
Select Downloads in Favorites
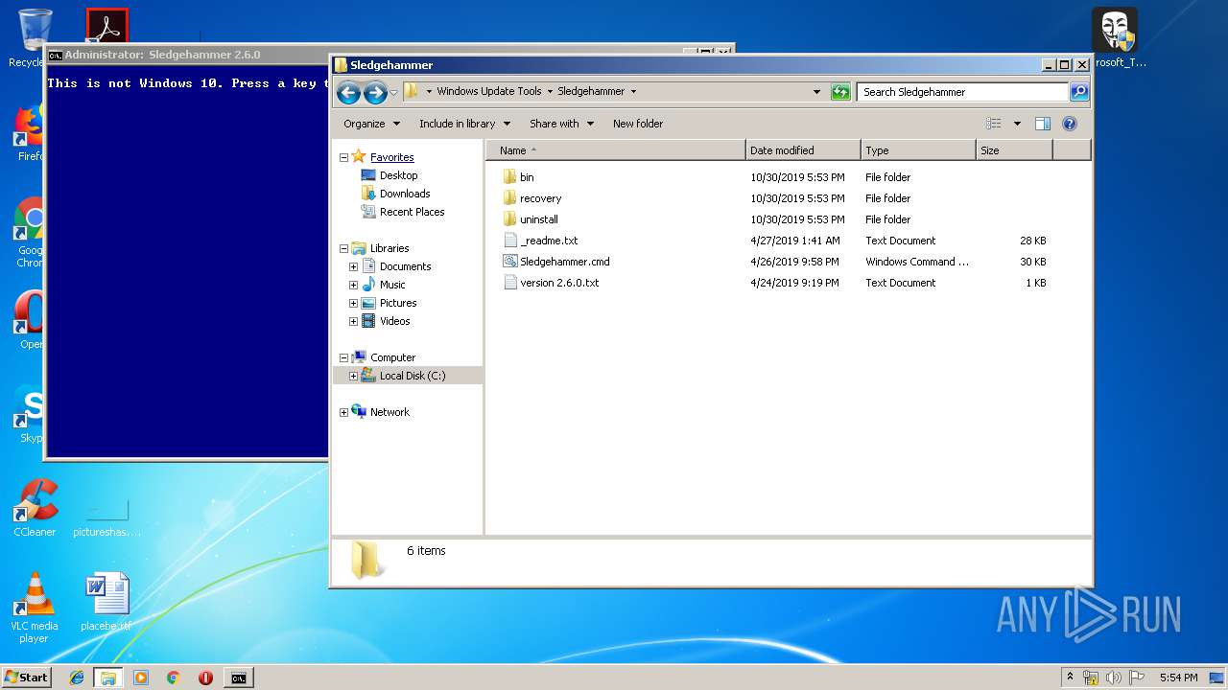(404, 194)
